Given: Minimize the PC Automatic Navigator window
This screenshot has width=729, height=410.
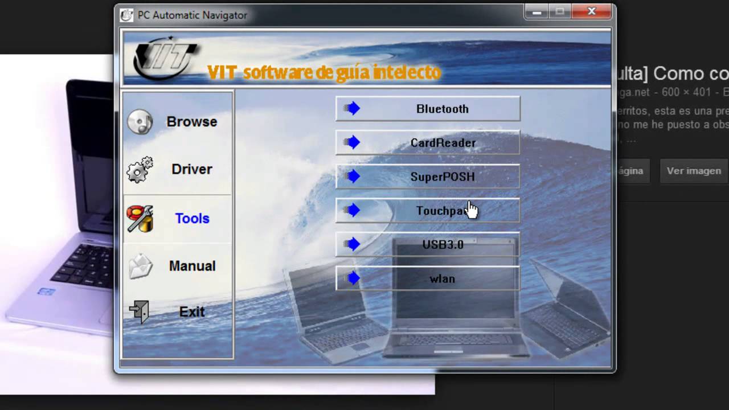Looking at the screenshot, I should tap(536, 11).
